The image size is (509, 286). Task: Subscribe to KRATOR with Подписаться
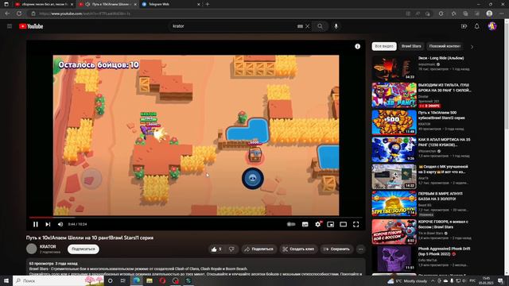[84, 249]
